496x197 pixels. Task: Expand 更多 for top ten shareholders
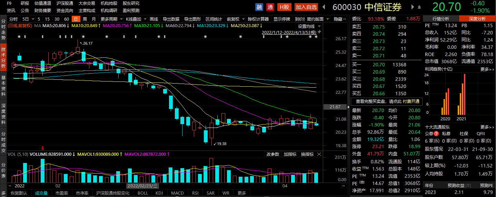point(487,127)
